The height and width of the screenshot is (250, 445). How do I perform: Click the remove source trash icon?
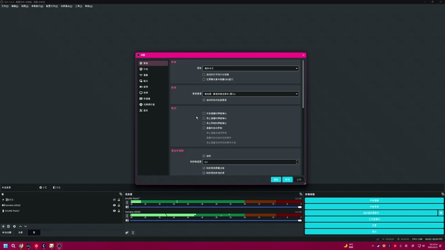tap(8, 227)
